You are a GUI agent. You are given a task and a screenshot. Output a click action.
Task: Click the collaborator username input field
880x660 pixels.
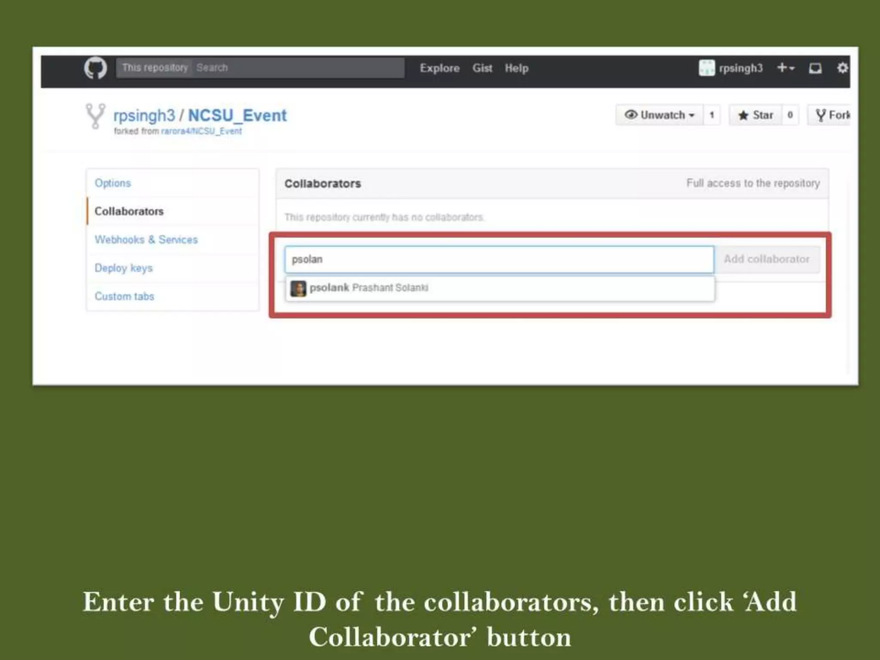[498, 260]
